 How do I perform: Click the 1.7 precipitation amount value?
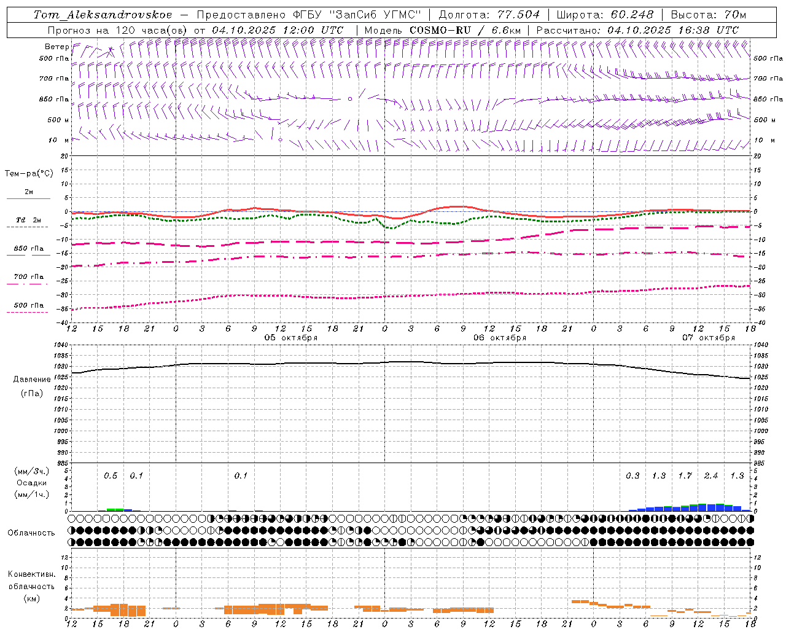[685, 476]
